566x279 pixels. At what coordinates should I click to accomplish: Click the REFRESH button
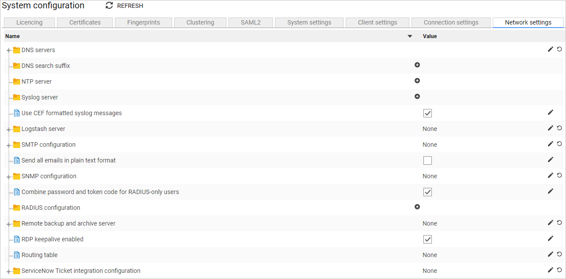124,6
